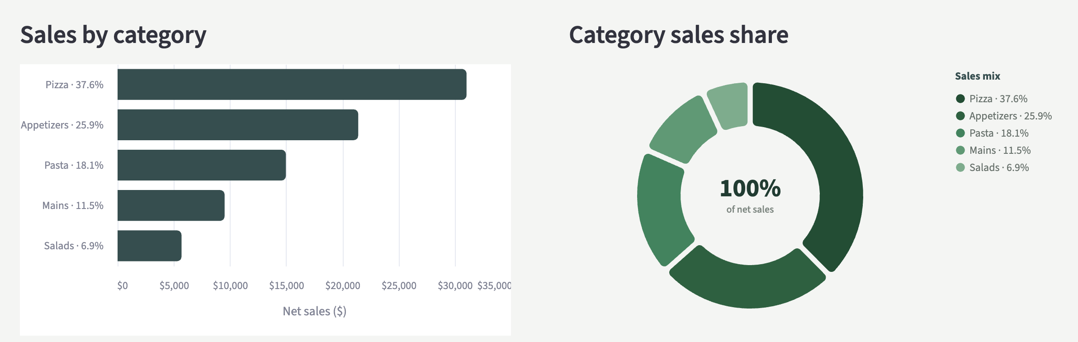Click the 'Pasta · 18.1%' bar axis label

pos(74,165)
